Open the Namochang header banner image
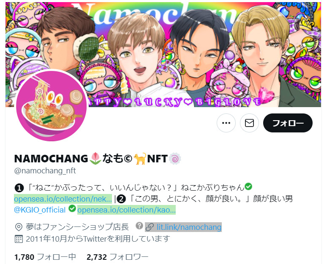 [163, 54]
